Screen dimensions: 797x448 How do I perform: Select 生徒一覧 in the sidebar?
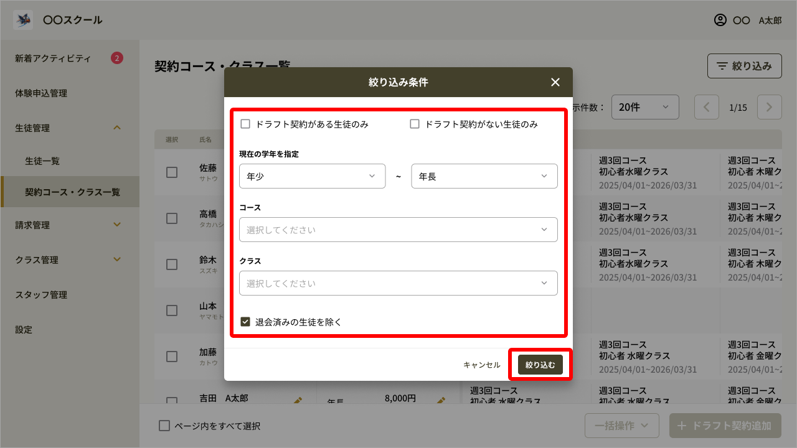42,161
